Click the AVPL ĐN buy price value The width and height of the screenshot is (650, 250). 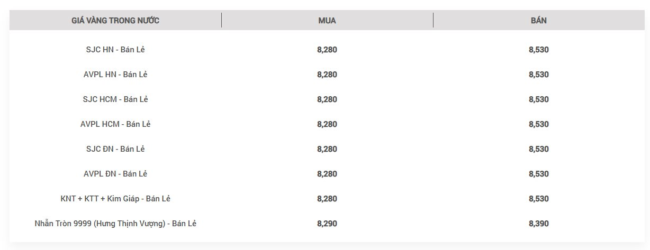pos(327,174)
